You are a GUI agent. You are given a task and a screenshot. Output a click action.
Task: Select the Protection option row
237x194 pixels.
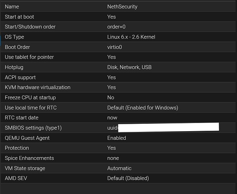(17, 148)
